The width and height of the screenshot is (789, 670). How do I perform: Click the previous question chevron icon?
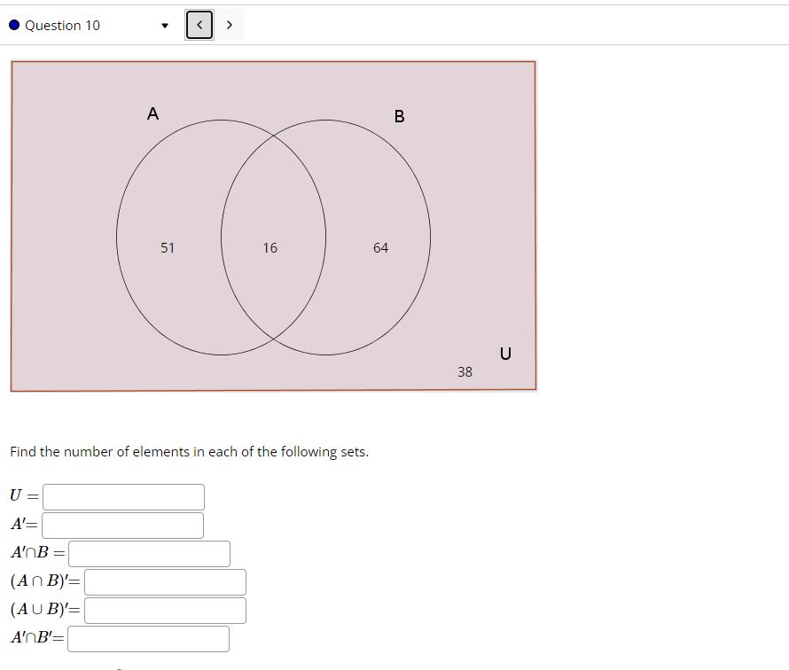click(x=199, y=25)
